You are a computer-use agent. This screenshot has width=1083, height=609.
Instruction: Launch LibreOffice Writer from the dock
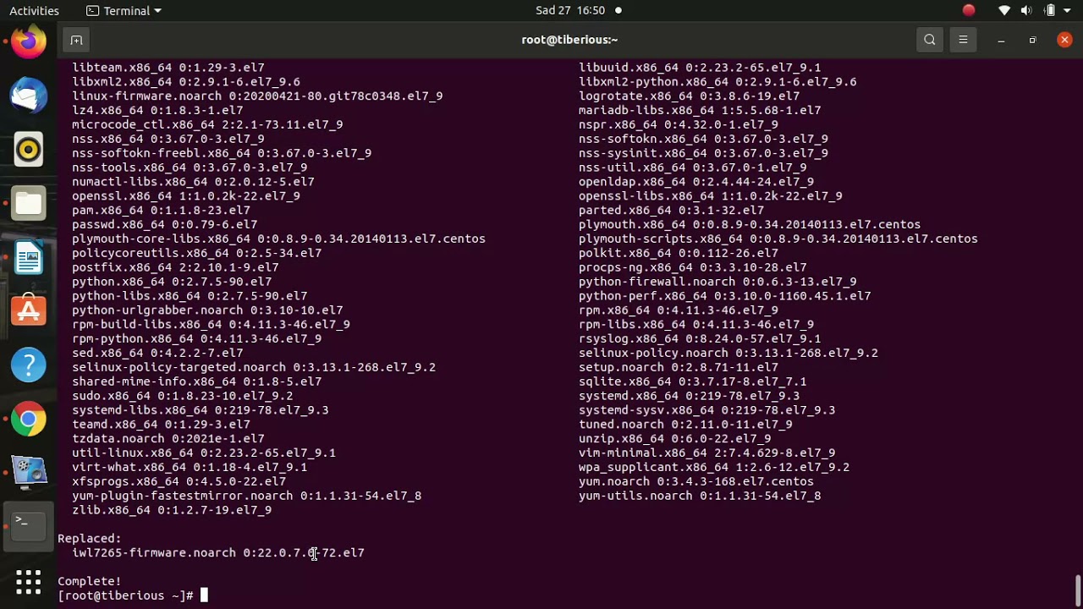tap(28, 257)
